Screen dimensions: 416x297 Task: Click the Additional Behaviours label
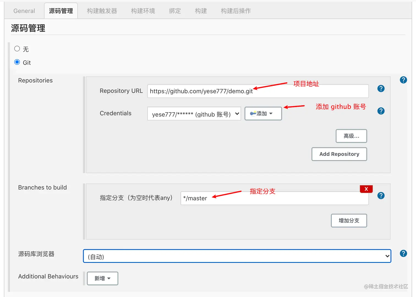48,276
